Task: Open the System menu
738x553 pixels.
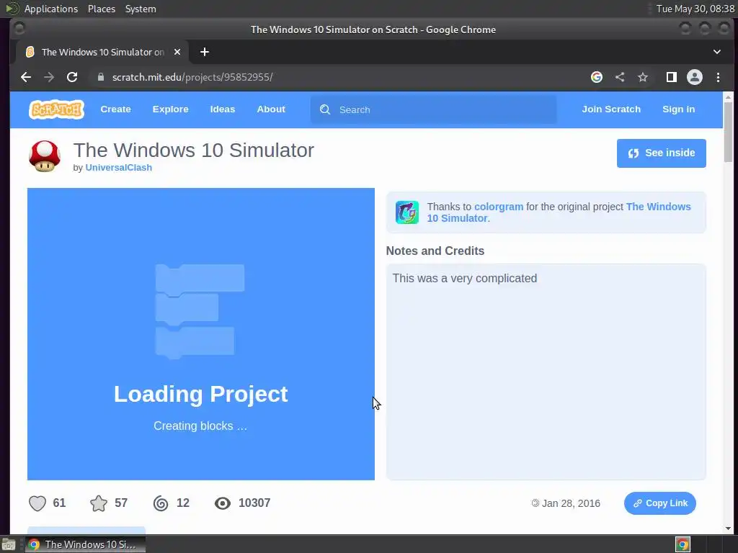Action: click(x=141, y=9)
